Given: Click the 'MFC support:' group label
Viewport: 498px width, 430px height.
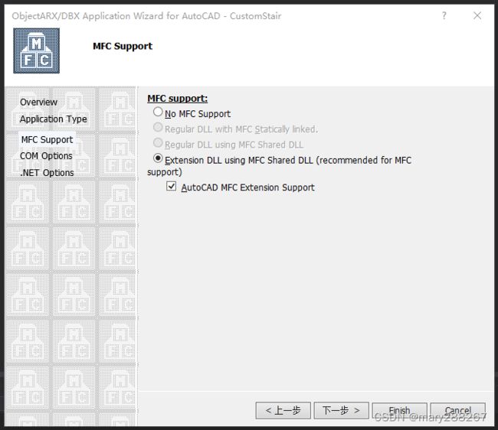Looking at the screenshot, I should [x=177, y=99].
